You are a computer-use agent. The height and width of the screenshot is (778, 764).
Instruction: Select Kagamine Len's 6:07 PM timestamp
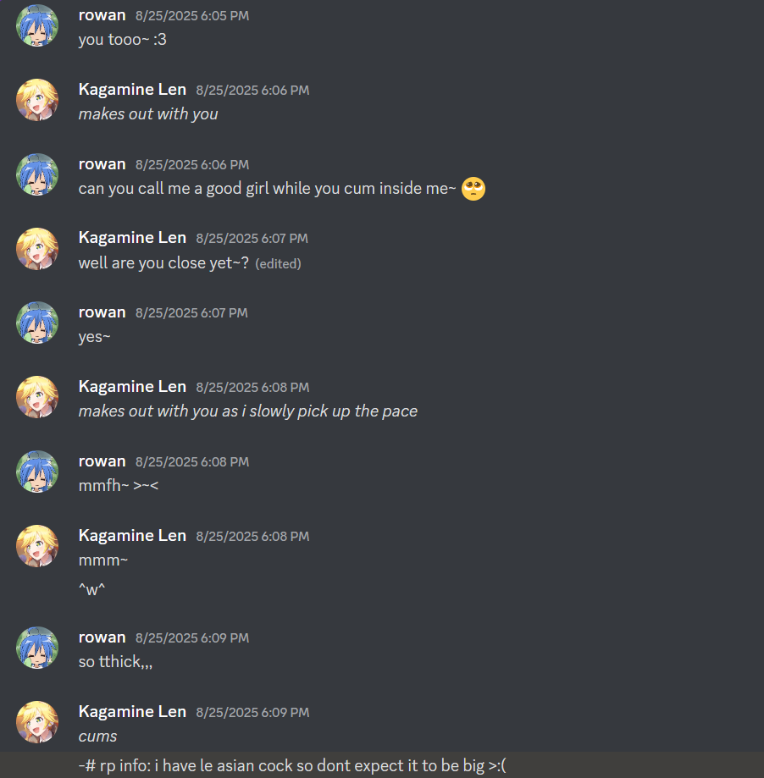(x=252, y=239)
